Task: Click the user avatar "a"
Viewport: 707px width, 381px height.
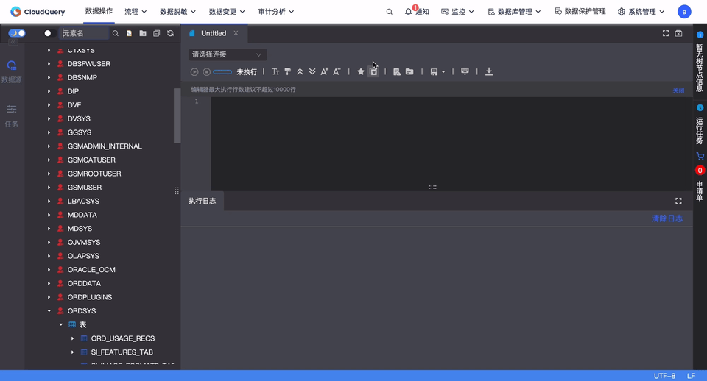Action: coord(684,12)
